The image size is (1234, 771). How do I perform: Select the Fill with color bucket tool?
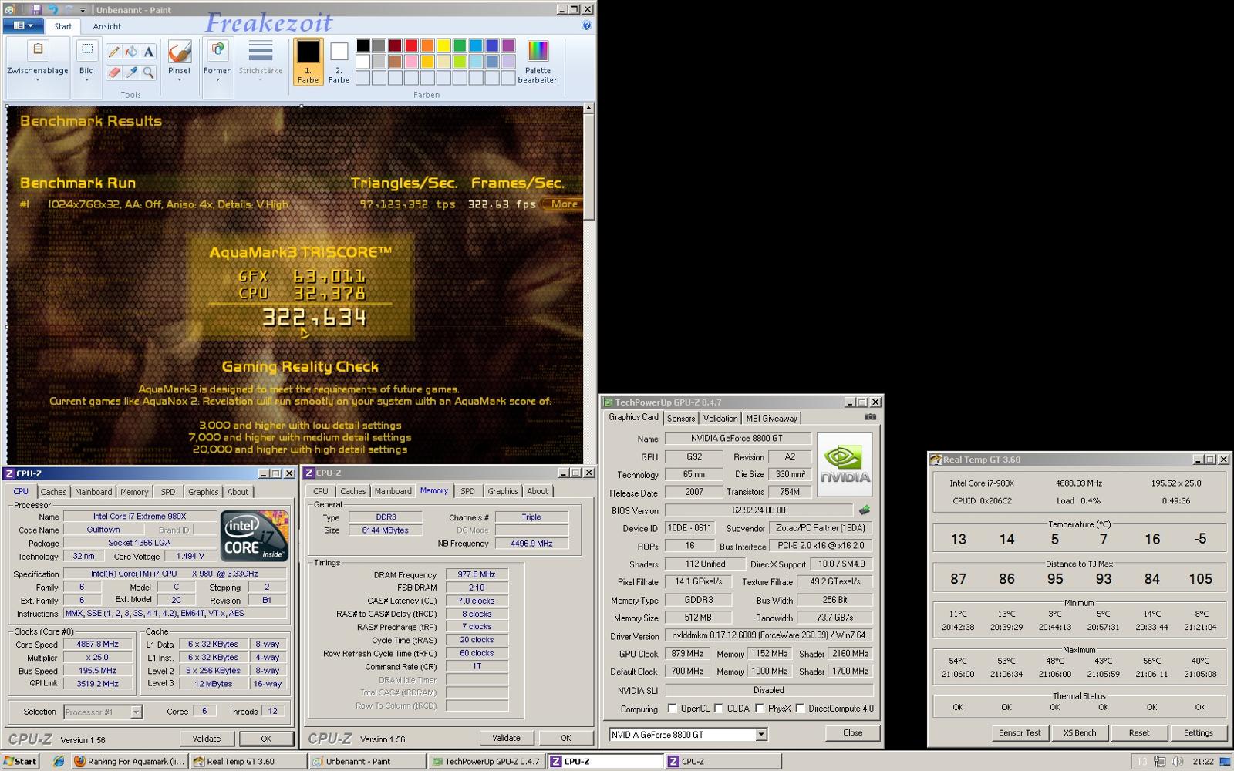pos(131,52)
